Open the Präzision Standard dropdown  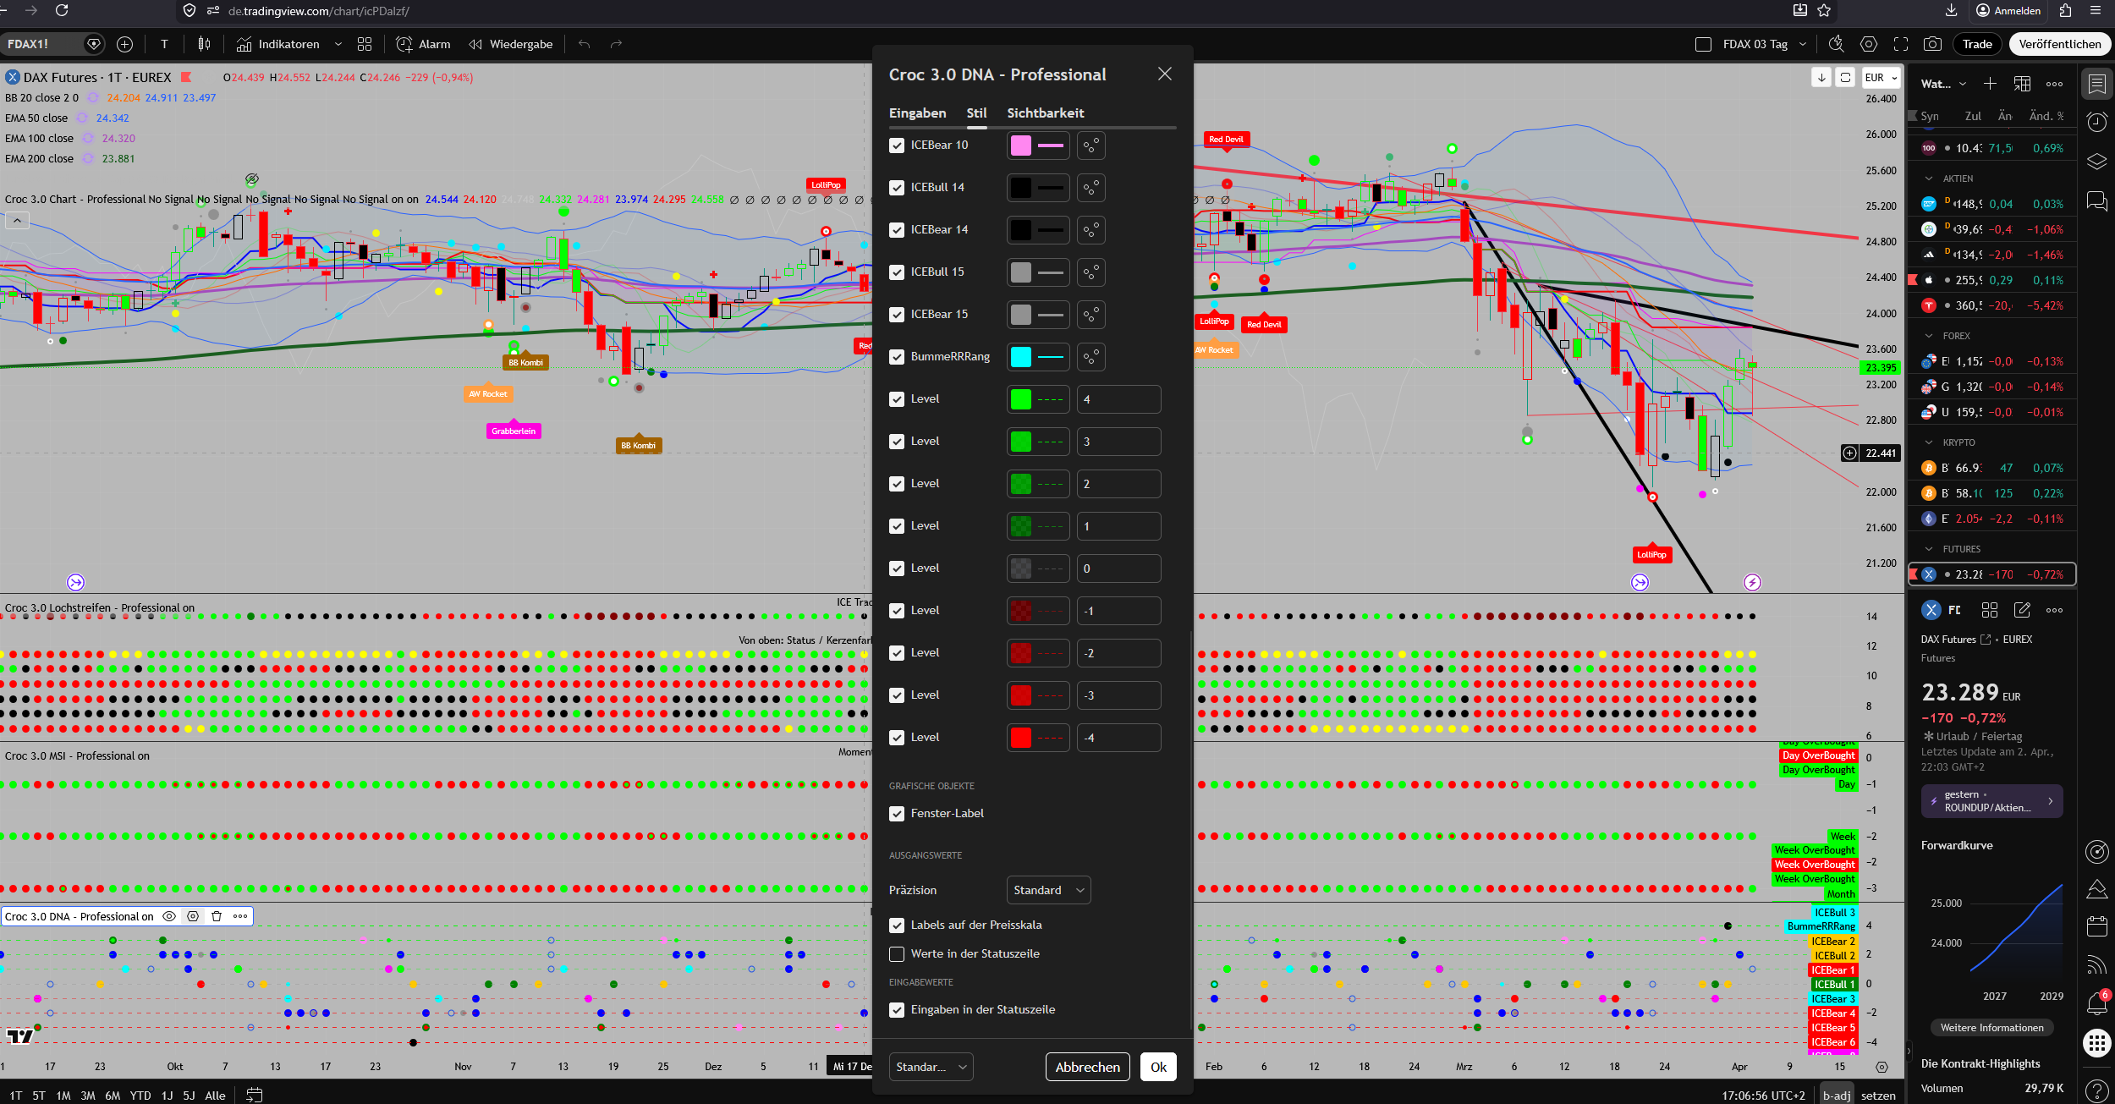(1048, 890)
